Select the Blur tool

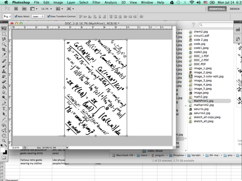[4, 92]
